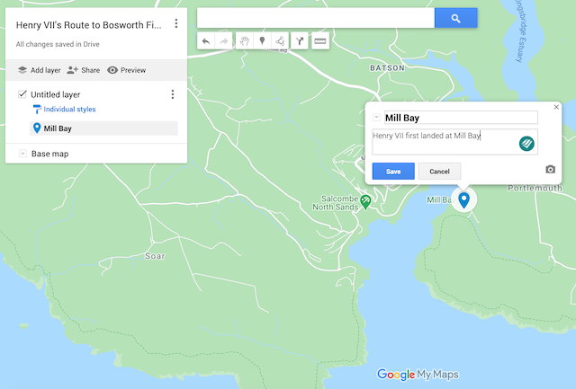Click the map title Henry VII's Route
This screenshot has height=389, width=576.
coord(88,25)
